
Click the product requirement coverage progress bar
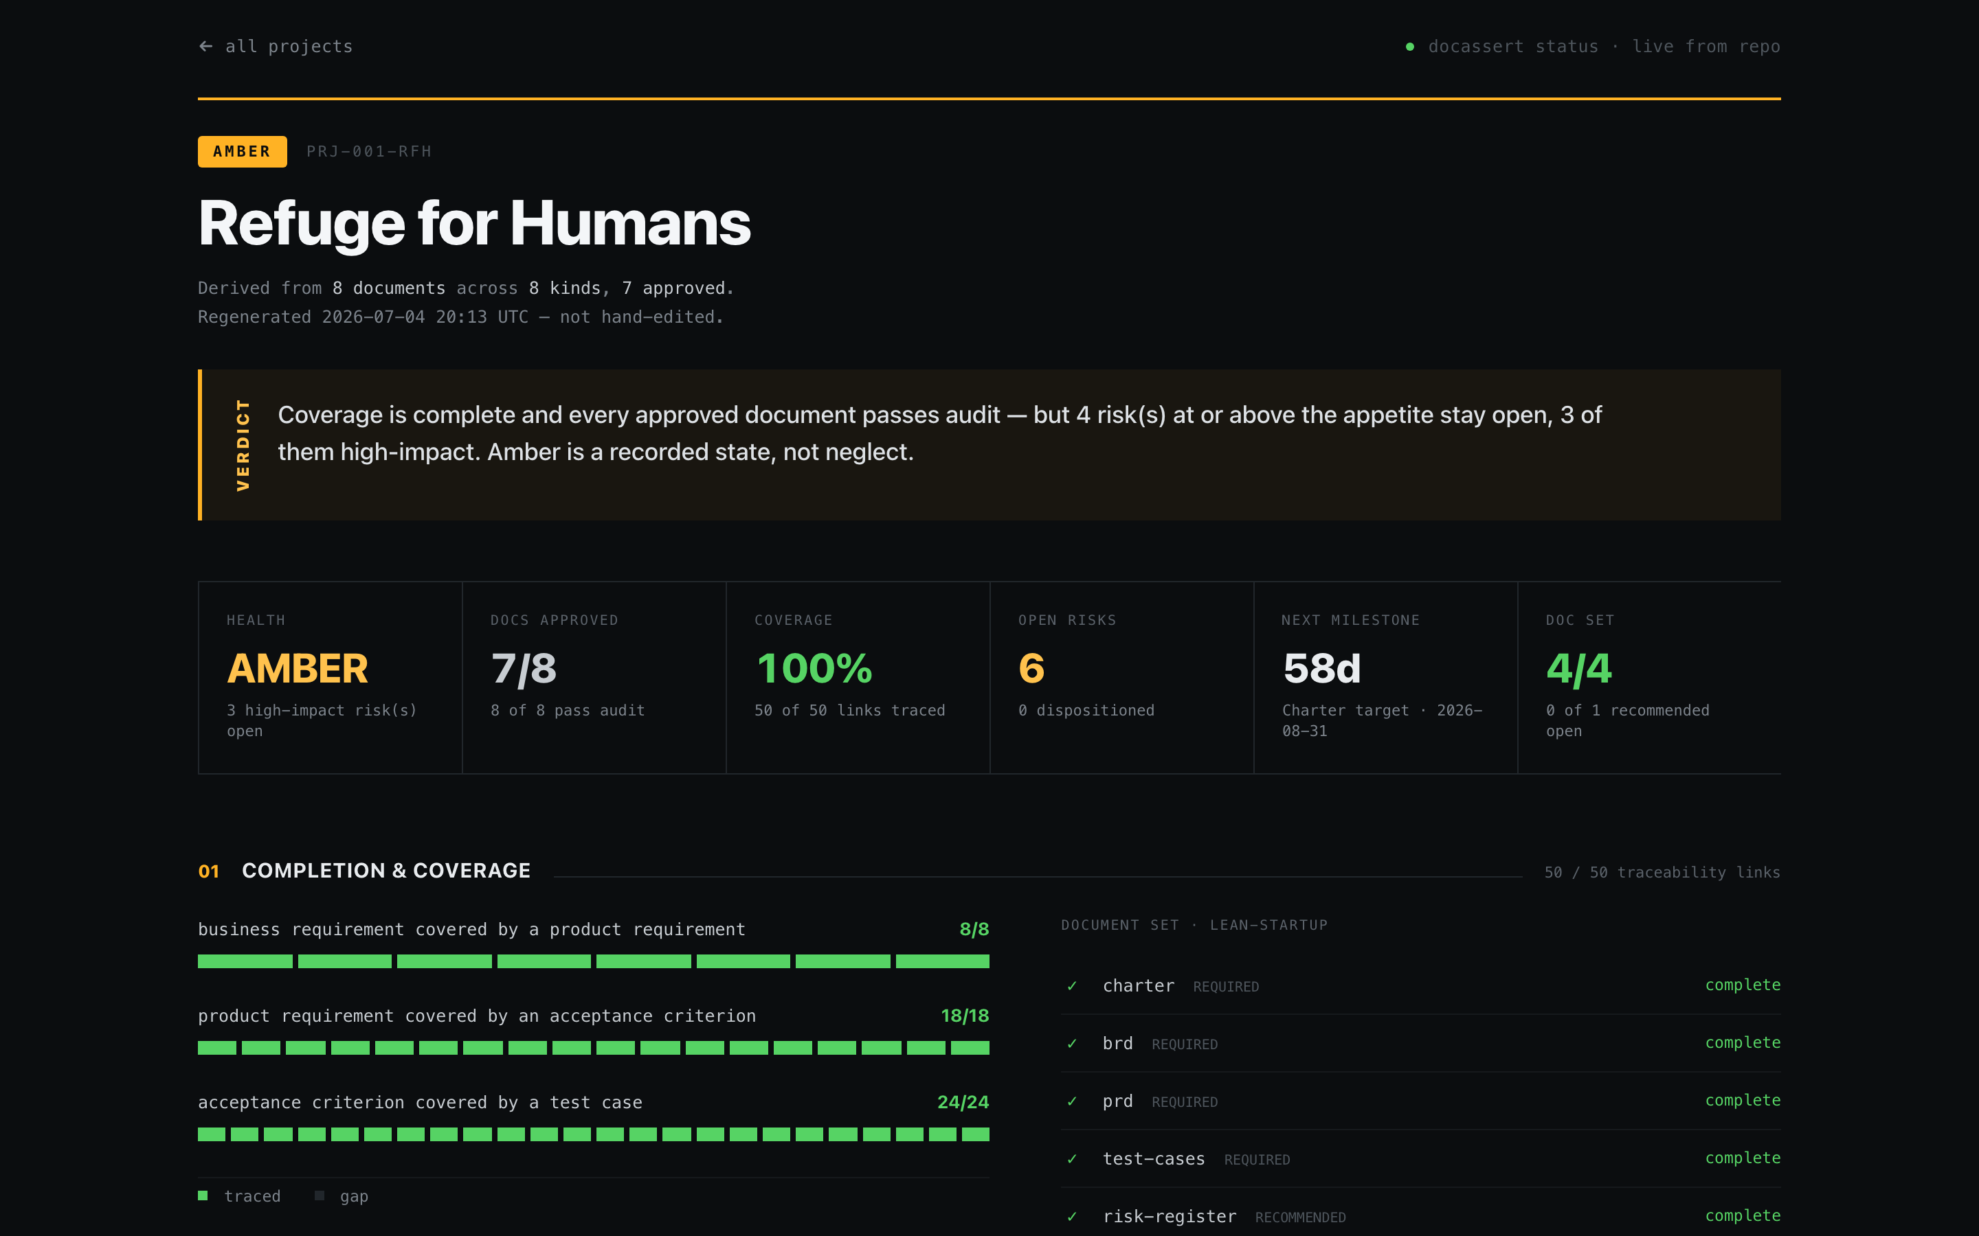pyautogui.click(x=594, y=1048)
